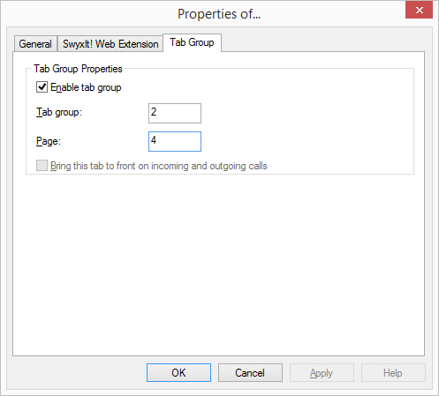Close the Properties dialog with the red X

[x=419, y=11]
